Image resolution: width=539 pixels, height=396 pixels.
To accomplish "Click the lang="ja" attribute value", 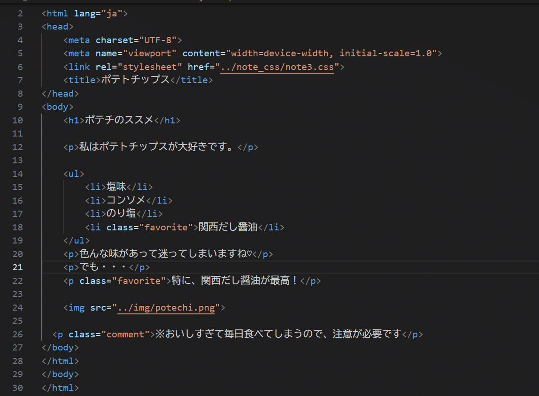I will (112, 13).
